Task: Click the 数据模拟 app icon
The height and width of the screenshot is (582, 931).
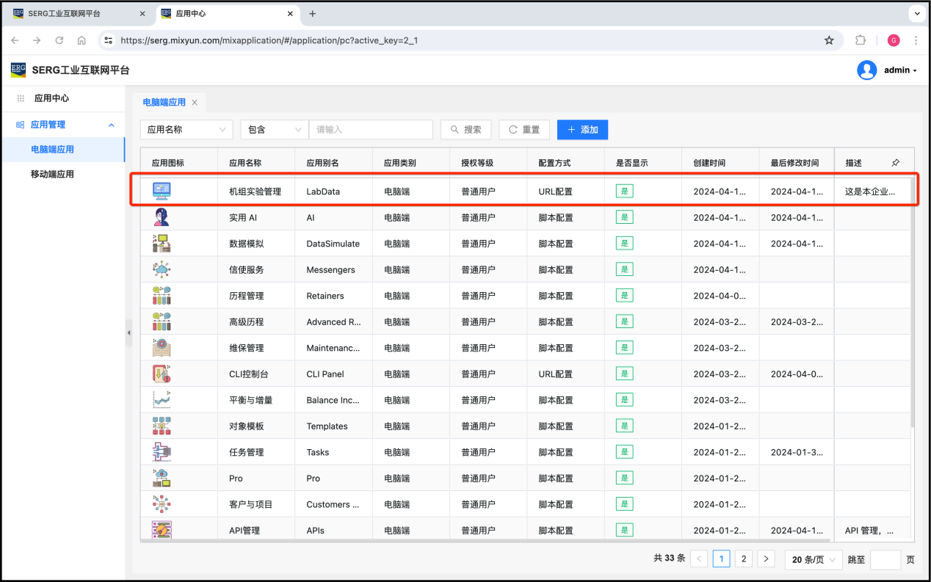Action: [162, 244]
